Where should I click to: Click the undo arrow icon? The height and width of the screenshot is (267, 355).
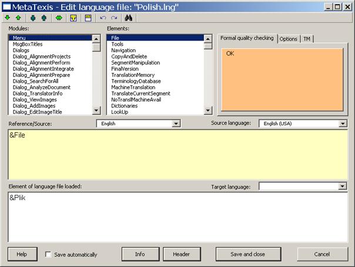103,18
